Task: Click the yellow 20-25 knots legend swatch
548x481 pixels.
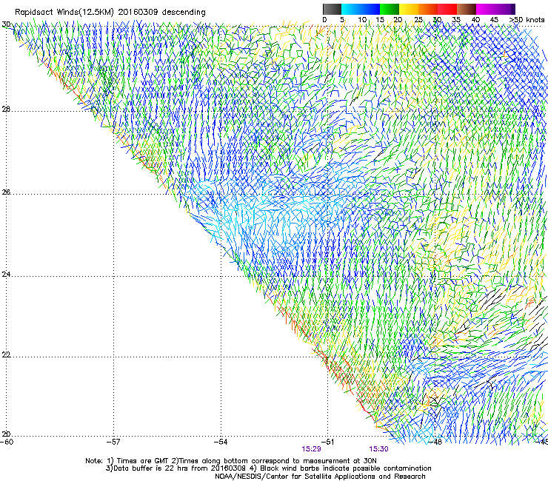Action: (x=409, y=9)
